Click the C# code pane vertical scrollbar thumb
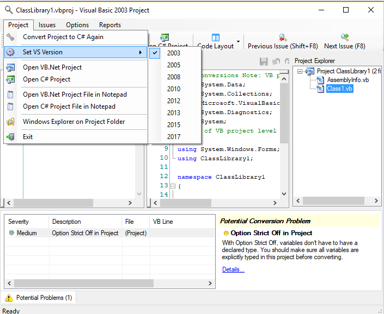Screen dimensions: 384x314 click(x=284, y=114)
